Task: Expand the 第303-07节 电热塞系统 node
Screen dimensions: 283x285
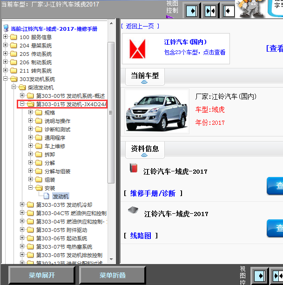Action: [22, 246]
